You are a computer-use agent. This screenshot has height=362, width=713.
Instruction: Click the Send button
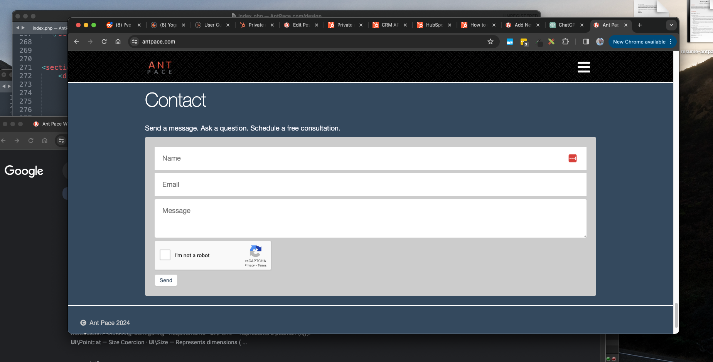[166, 280]
